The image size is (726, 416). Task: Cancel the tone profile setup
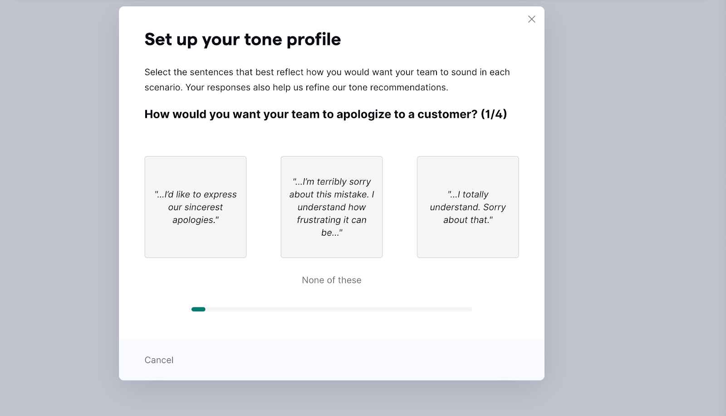tap(158, 360)
